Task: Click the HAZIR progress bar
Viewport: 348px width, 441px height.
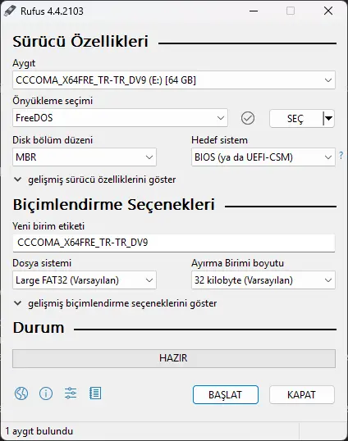Action: tap(174, 358)
